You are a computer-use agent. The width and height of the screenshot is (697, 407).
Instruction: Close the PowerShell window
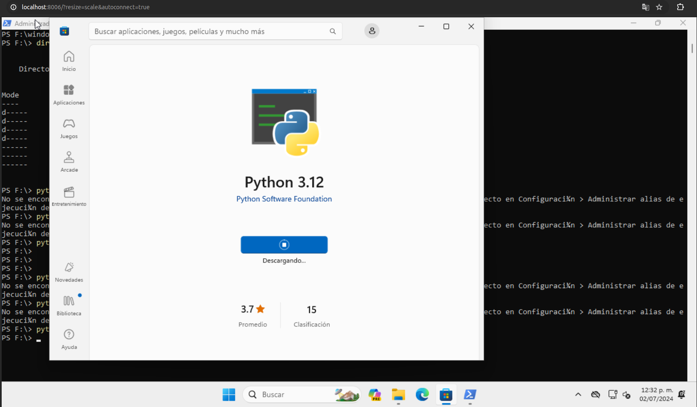point(683,23)
